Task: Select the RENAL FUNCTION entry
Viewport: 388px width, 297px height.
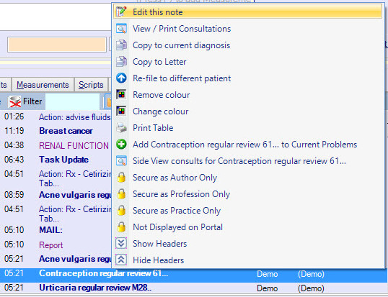Action: [x=56, y=145]
